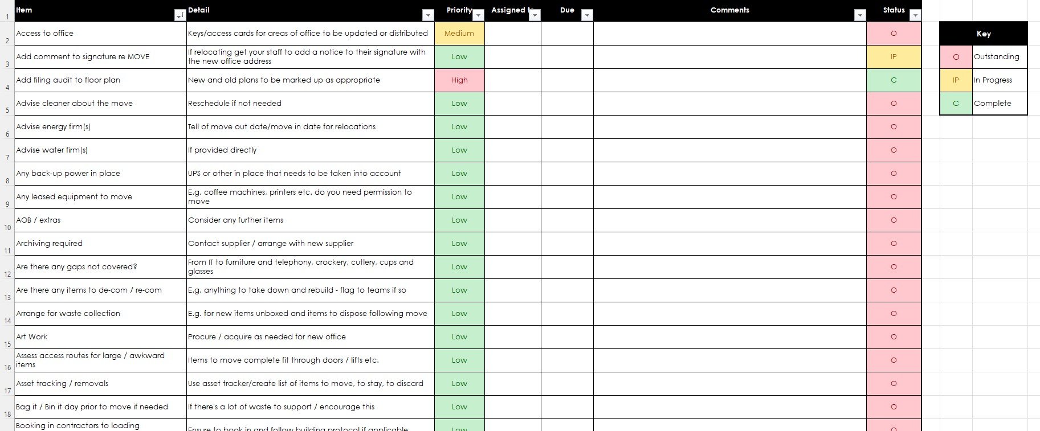Select the Complete green swatch in Key
Image resolution: width=1040 pixels, height=431 pixels.
pos(956,104)
